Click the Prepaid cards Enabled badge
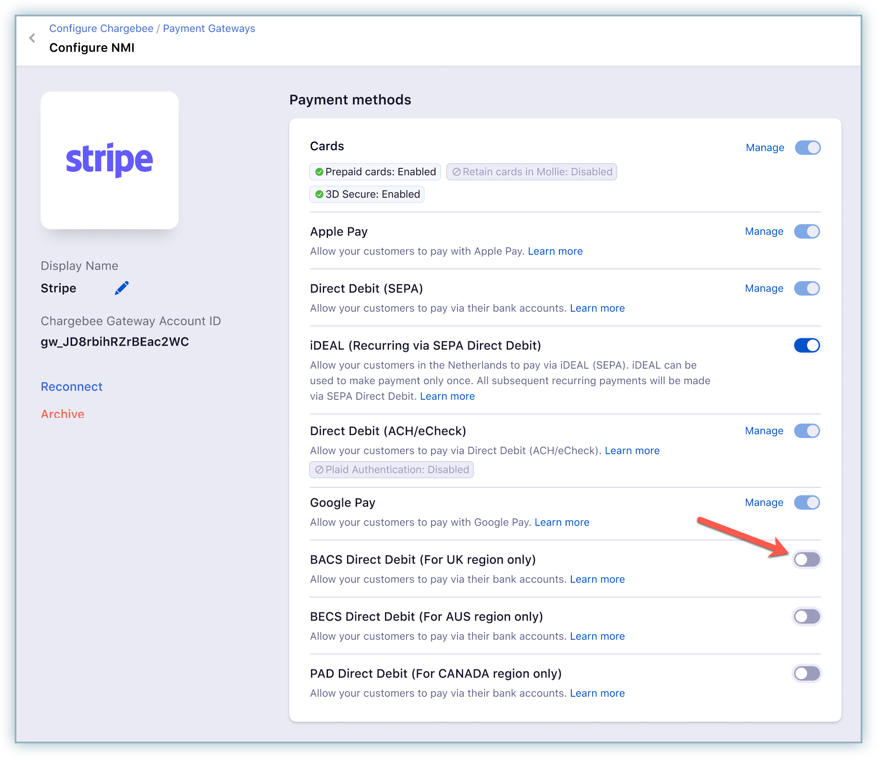The image size is (877, 758). [x=375, y=172]
